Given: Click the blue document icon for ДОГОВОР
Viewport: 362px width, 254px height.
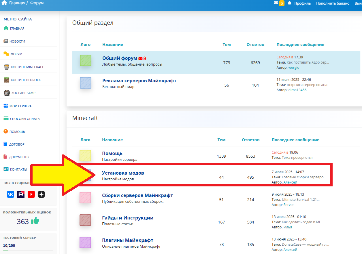Looking at the screenshot, I should pyautogui.click(x=5, y=144).
